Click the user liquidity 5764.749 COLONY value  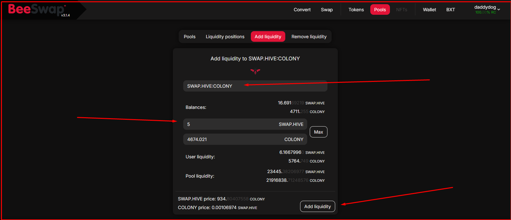click(x=307, y=161)
